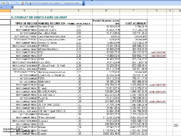Select the 'Taylor&Francis' cell
The height and width of the screenshot is (136, 181).
(x=52, y=95)
